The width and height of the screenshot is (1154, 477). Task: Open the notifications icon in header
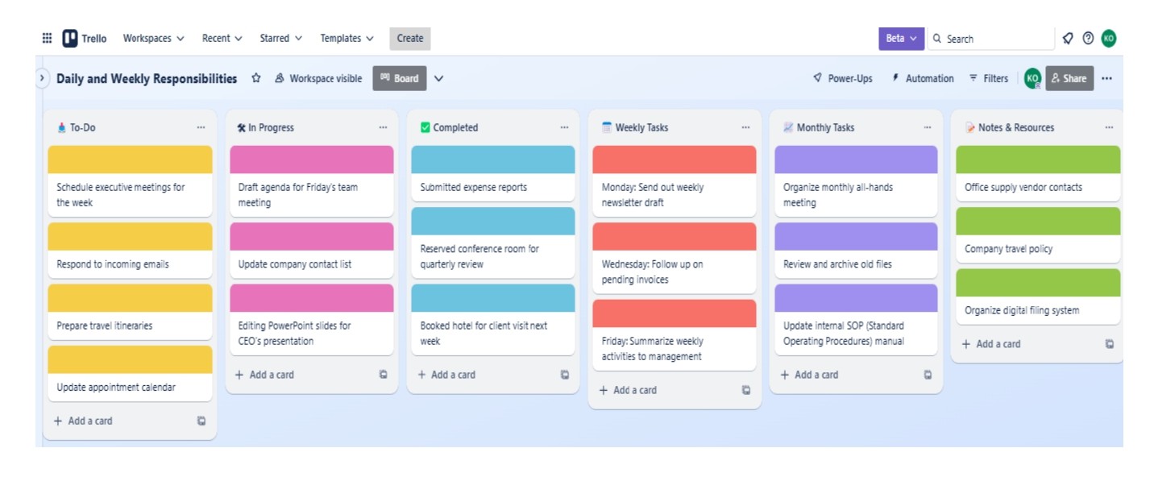1068,38
